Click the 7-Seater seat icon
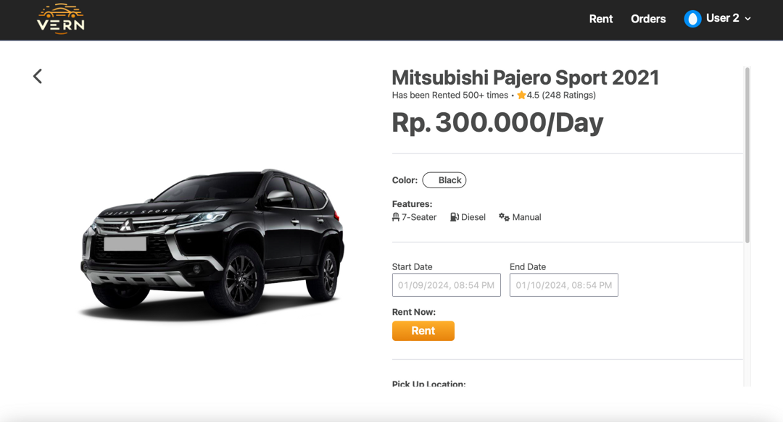 394,216
